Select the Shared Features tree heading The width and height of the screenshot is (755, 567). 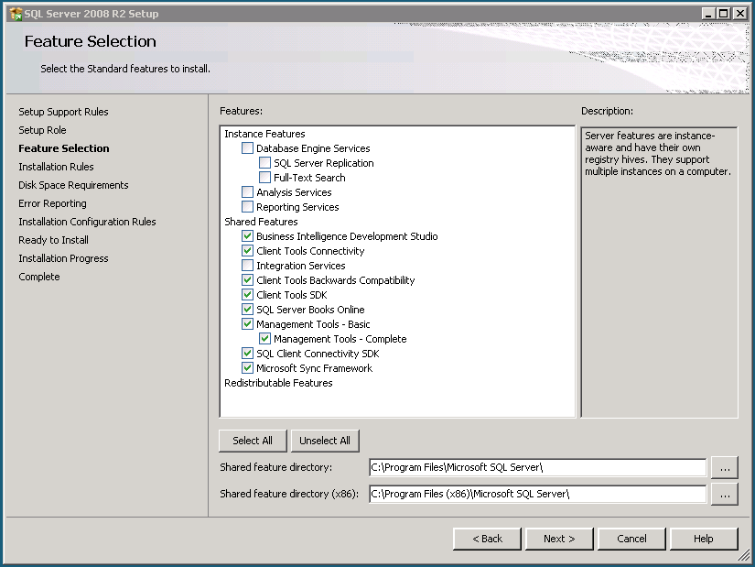click(261, 222)
